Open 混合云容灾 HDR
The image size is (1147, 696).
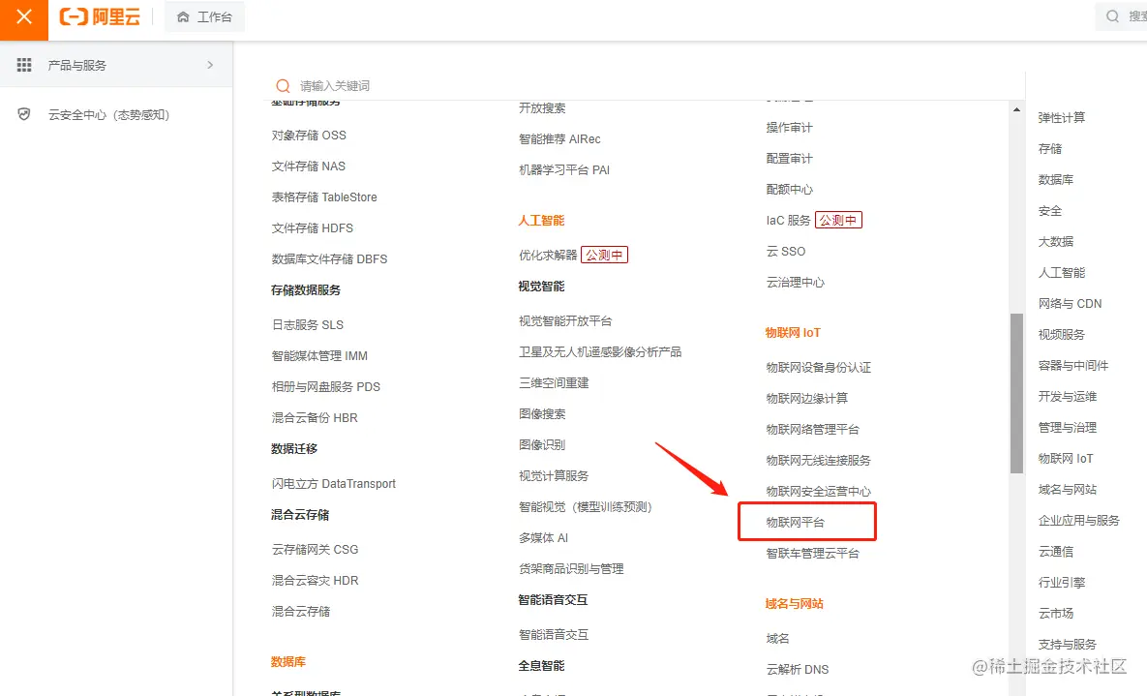tap(315, 581)
